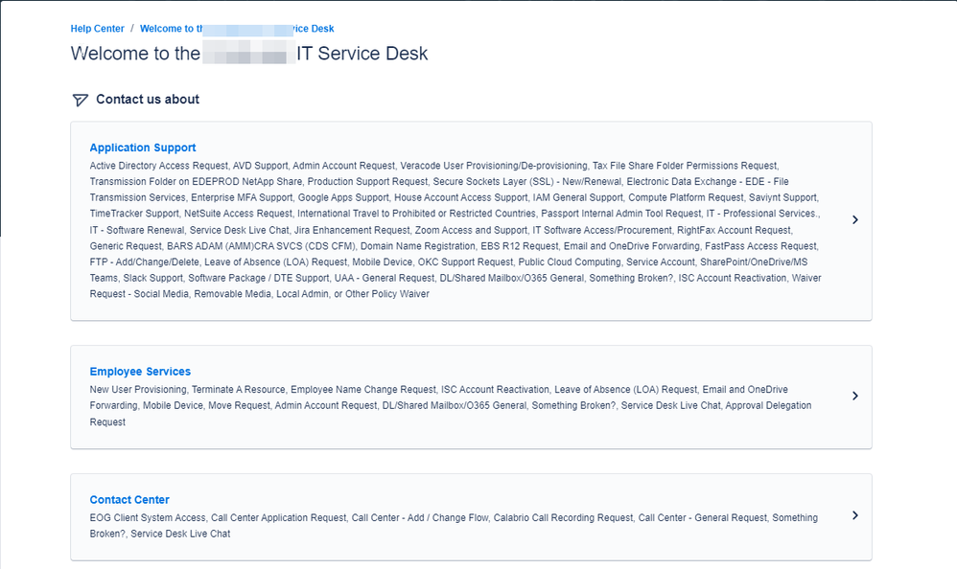Open the Application Support category
This screenshot has width=957, height=569.
point(142,147)
